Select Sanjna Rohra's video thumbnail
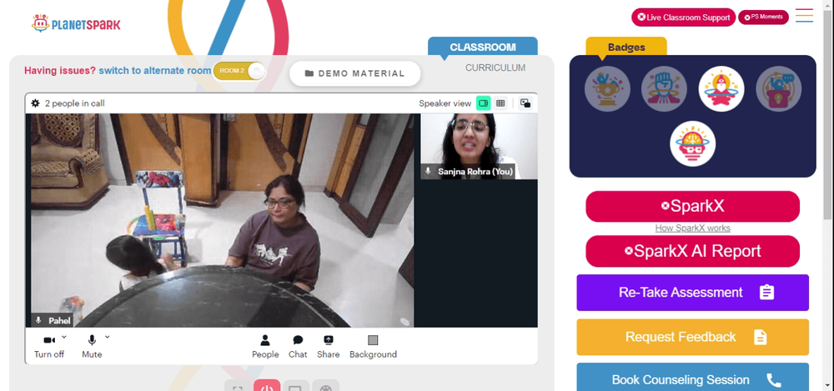834x391 pixels. pos(479,146)
